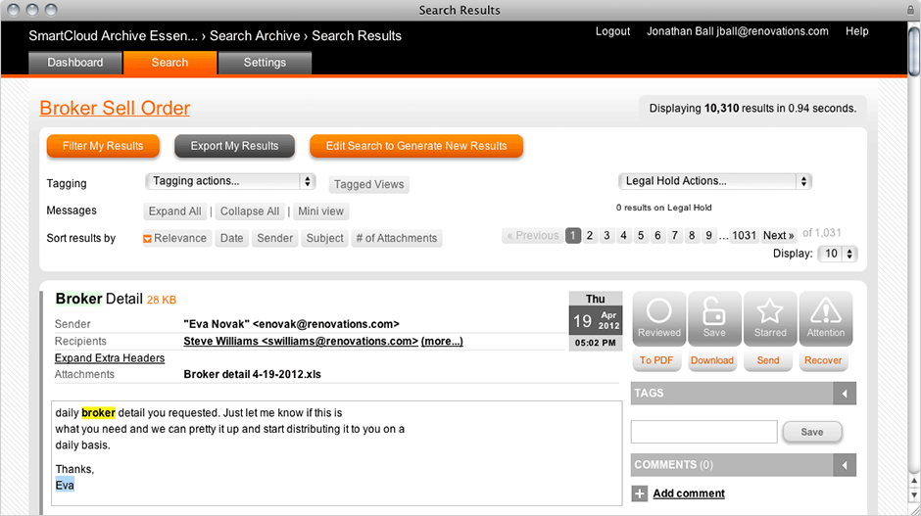Image resolution: width=921 pixels, height=516 pixels.
Task: Collapse the COMMENTS panel arrow
Action: (844, 465)
